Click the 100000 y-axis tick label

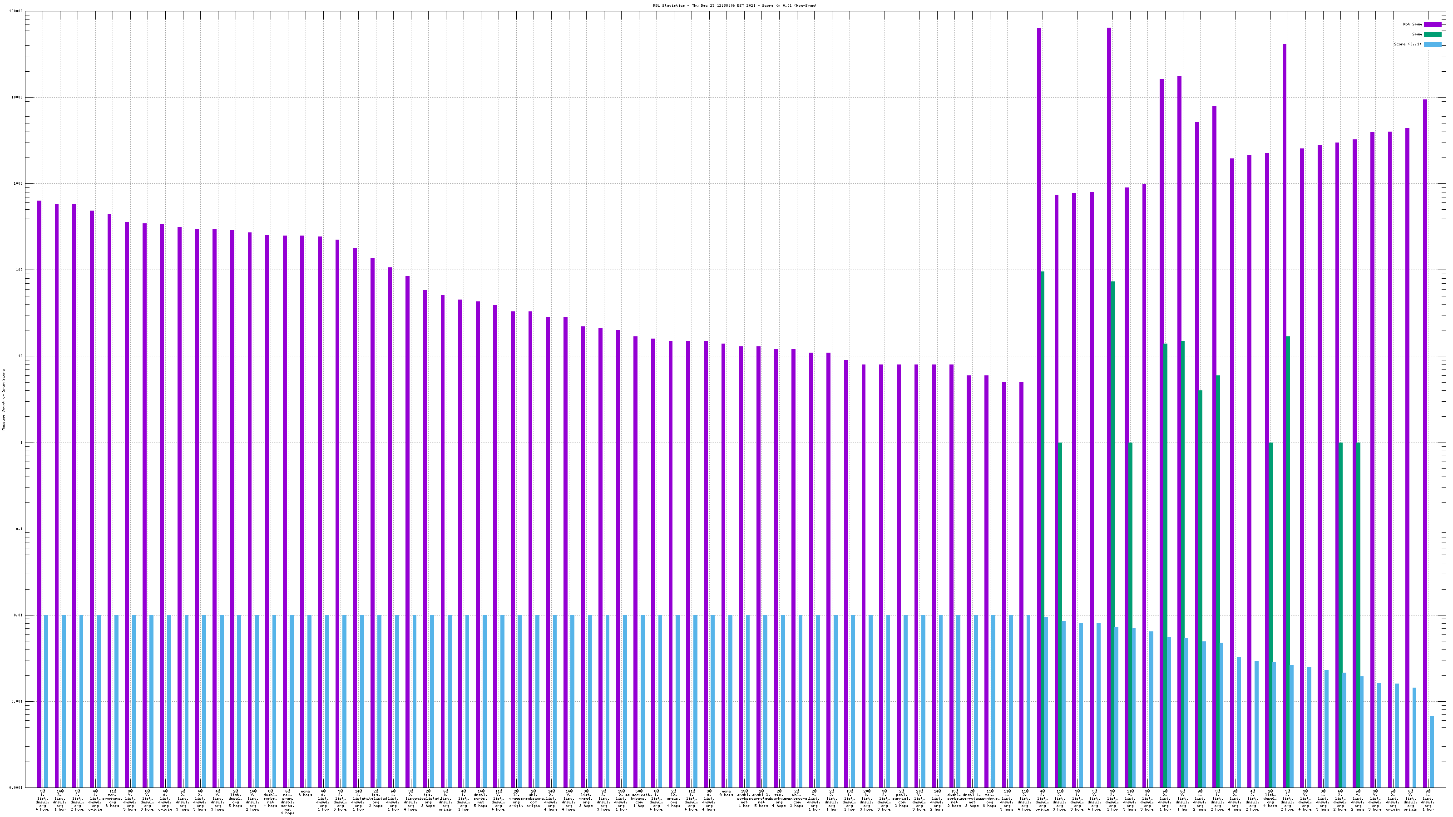[x=16, y=11]
